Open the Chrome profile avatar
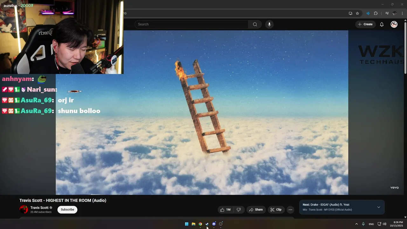The width and height of the screenshot is (407, 229). click(395, 13)
